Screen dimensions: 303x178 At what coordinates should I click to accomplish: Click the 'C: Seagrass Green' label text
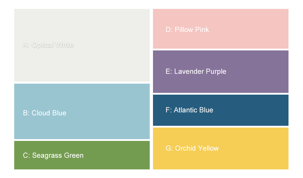[53, 155]
